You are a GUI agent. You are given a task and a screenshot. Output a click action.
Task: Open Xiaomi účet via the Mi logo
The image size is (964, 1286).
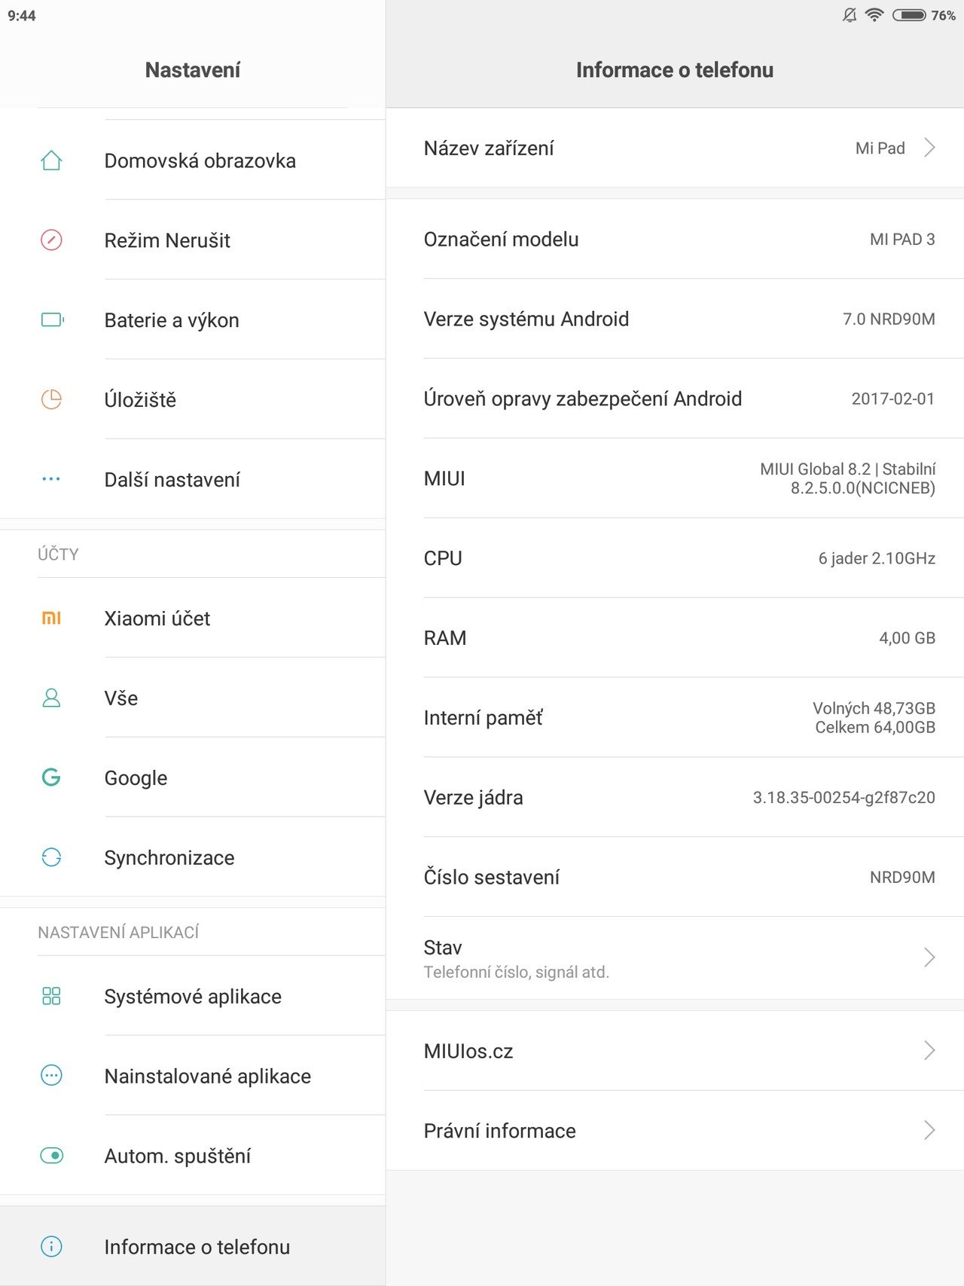pos(50,618)
